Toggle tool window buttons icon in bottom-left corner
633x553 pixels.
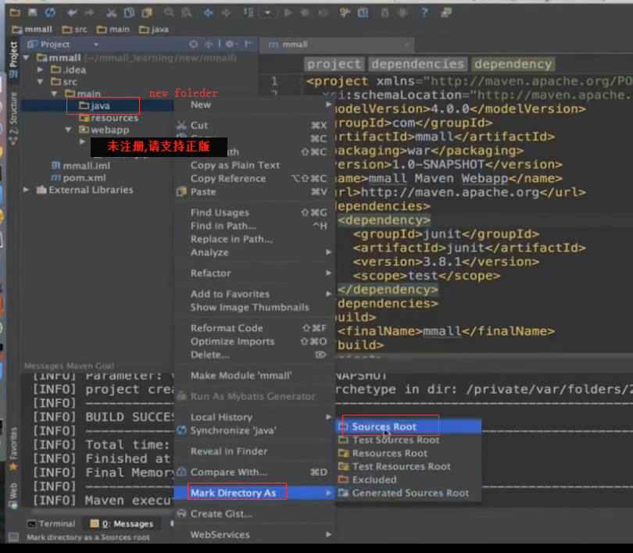click(13, 537)
